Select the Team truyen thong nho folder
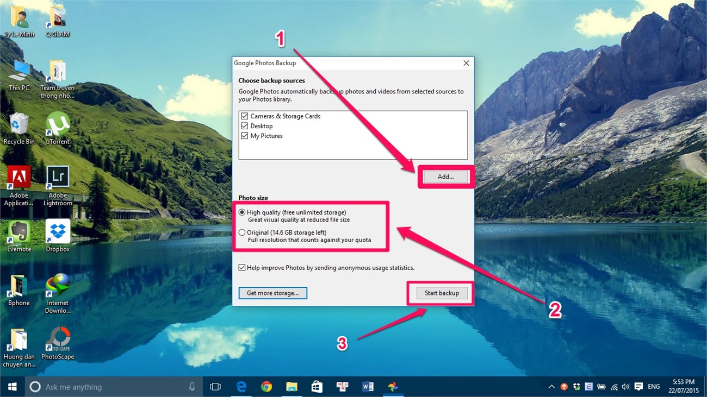The width and height of the screenshot is (707, 397). (58, 79)
